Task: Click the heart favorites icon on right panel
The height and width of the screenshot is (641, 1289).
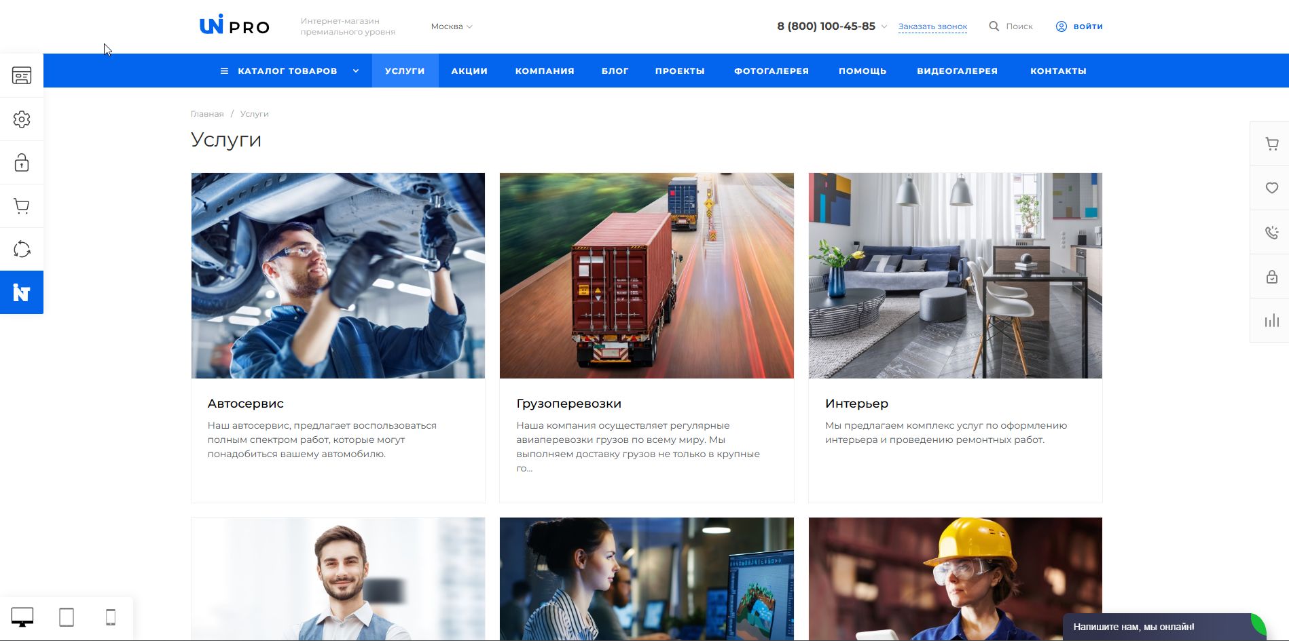Action: coord(1271,188)
